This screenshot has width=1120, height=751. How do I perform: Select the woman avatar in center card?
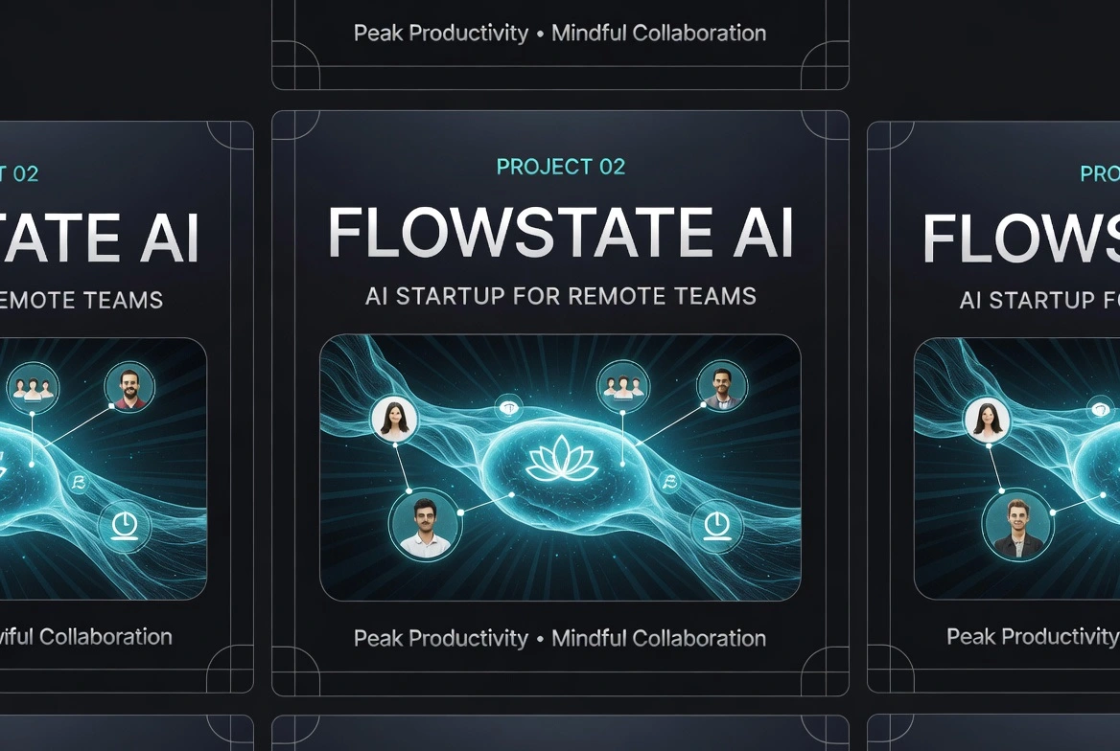tap(394, 419)
